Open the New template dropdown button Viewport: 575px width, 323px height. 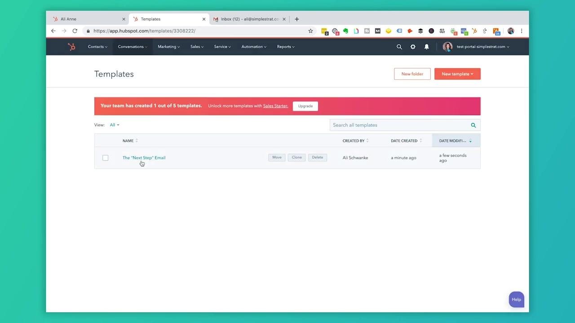coord(457,74)
